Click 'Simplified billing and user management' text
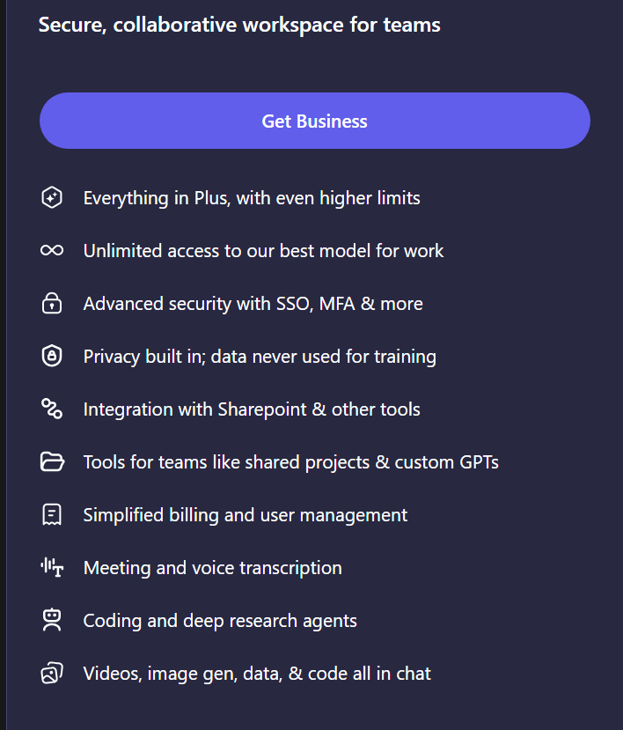Screen dimensions: 623x730 coord(246,515)
